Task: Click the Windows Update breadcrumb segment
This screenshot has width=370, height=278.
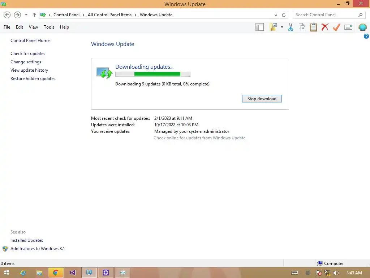Action: (x=156, y=15)
